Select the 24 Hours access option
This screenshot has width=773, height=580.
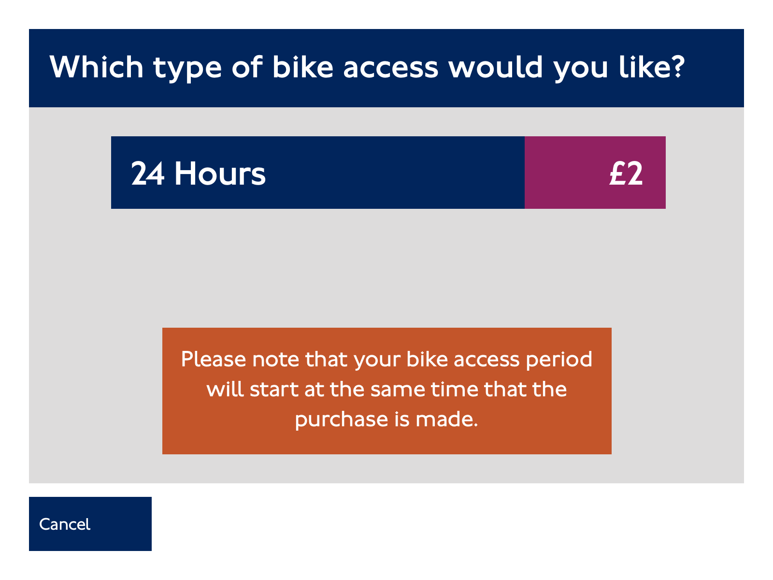388,173
